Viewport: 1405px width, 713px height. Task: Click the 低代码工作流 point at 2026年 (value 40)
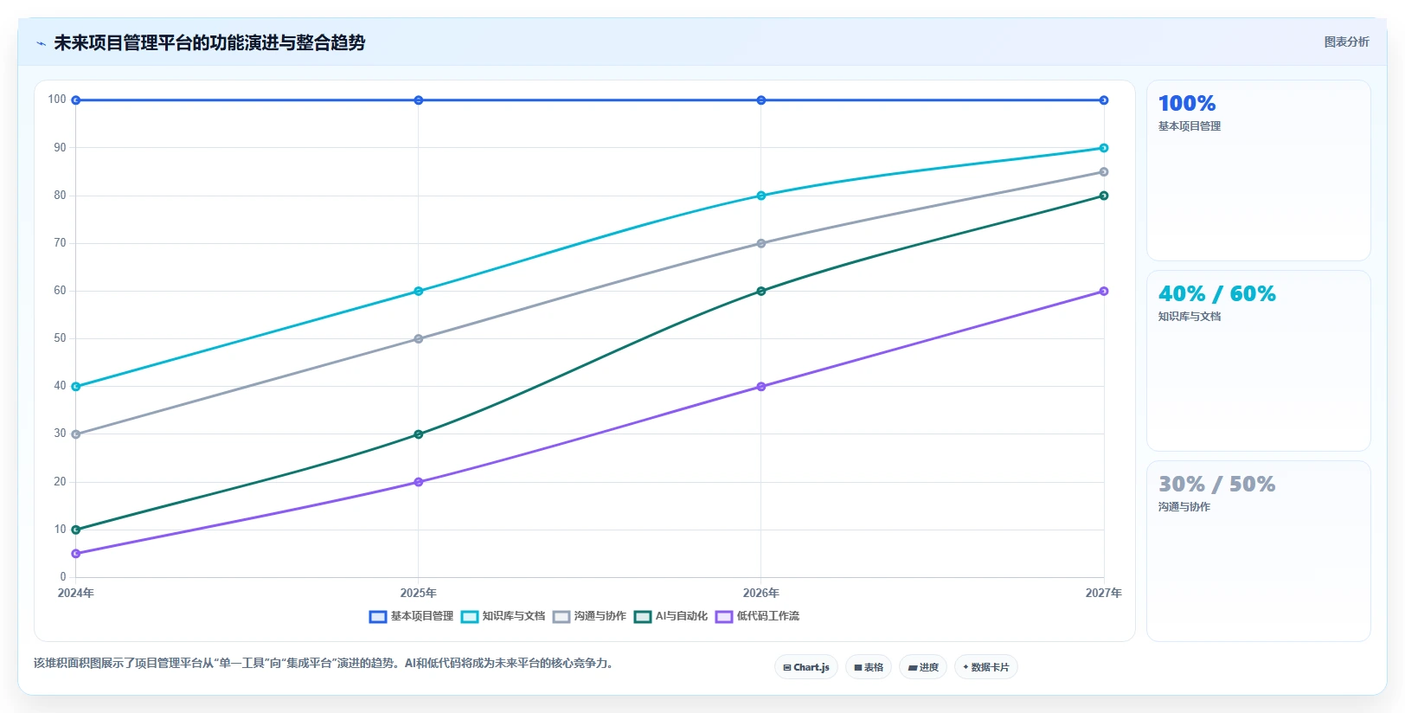click(x=761, y=387)
